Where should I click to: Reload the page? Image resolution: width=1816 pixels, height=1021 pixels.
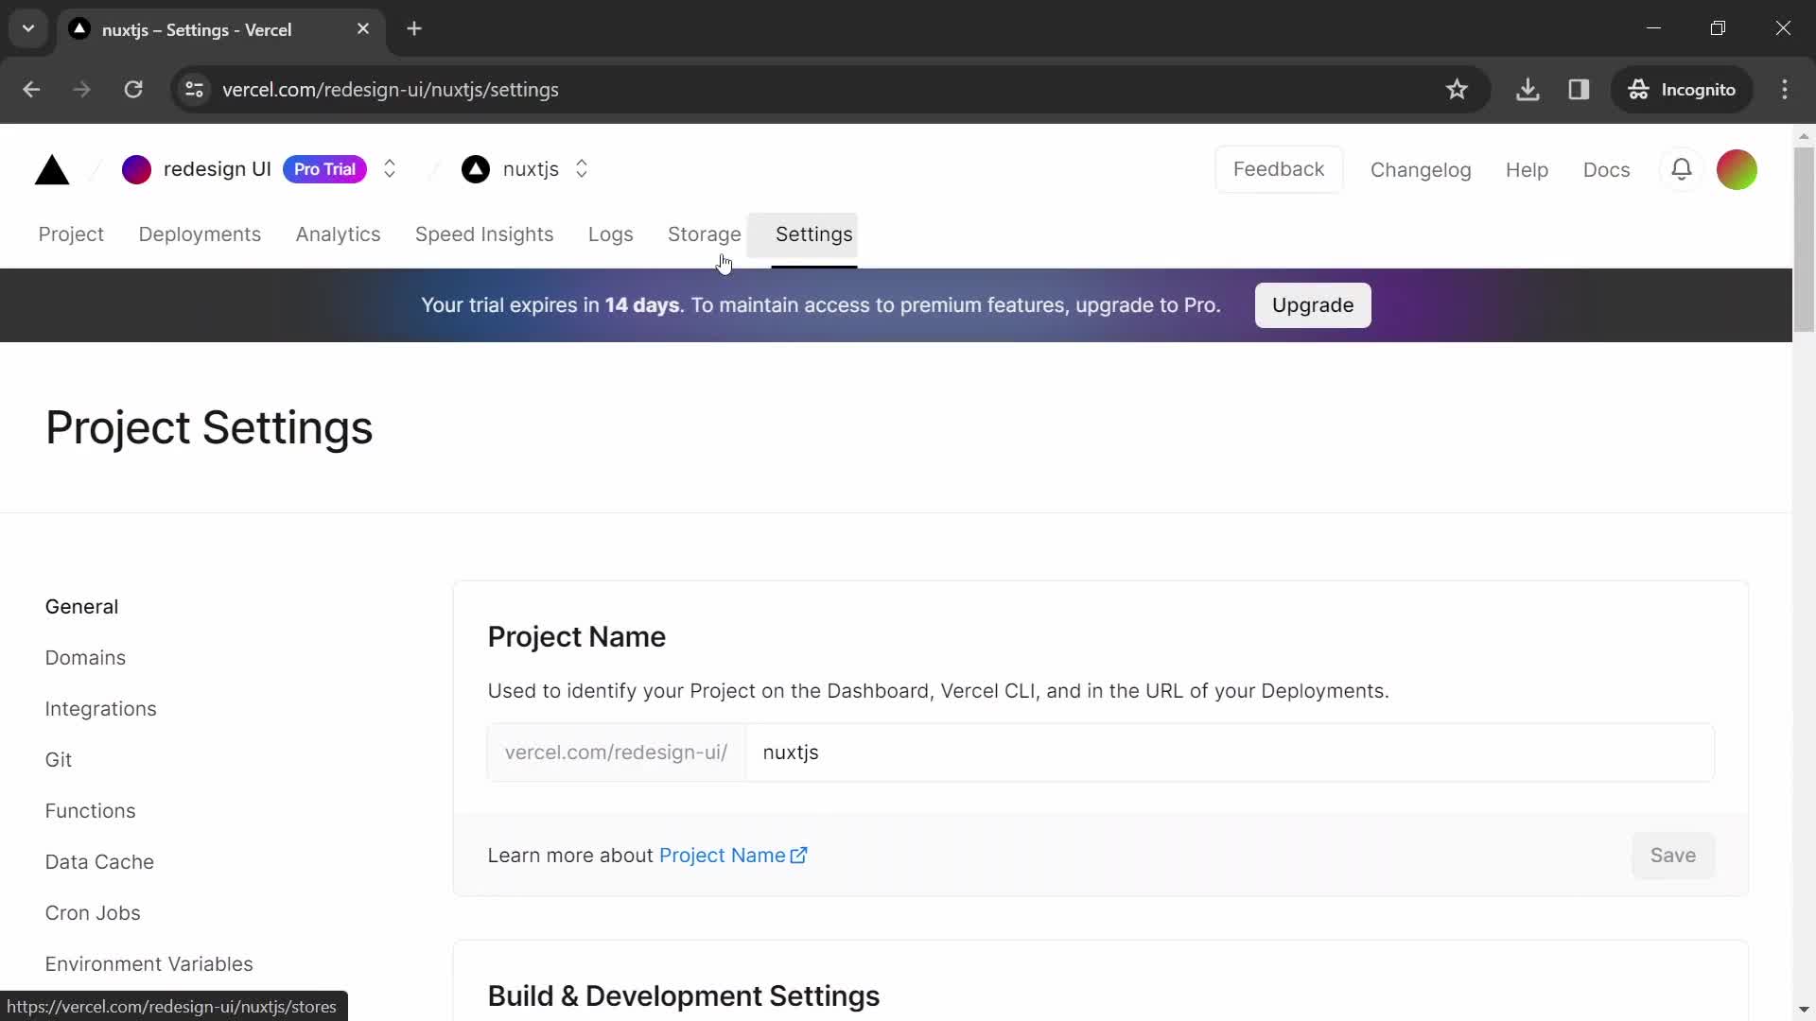(x=133, y=90)
